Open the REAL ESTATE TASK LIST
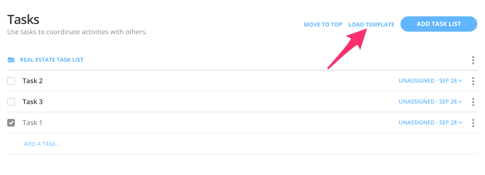 point(51,60)
